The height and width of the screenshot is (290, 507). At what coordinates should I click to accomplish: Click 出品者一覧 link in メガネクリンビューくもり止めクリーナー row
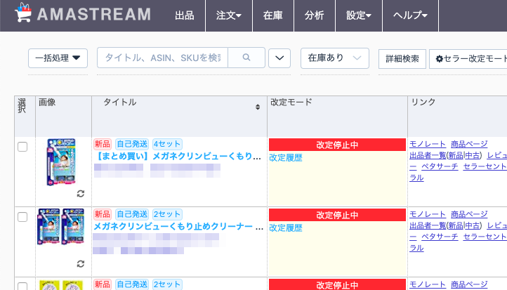pyautogui.click(x=428, y=225)
